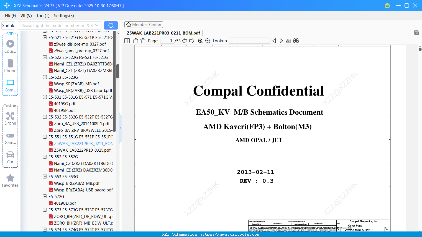Collapse sidebar panel handle
422x237 pixels.
(121, 128)
